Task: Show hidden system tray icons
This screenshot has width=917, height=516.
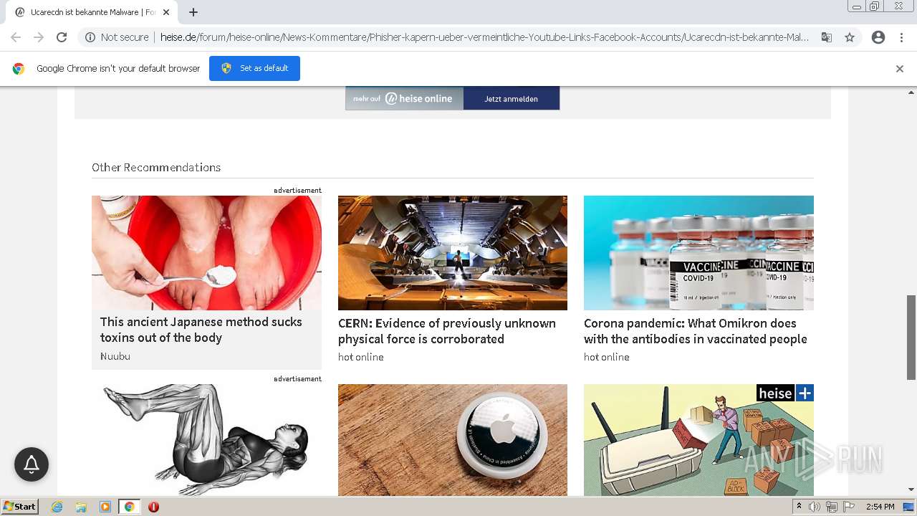Action: pos(799,507)
